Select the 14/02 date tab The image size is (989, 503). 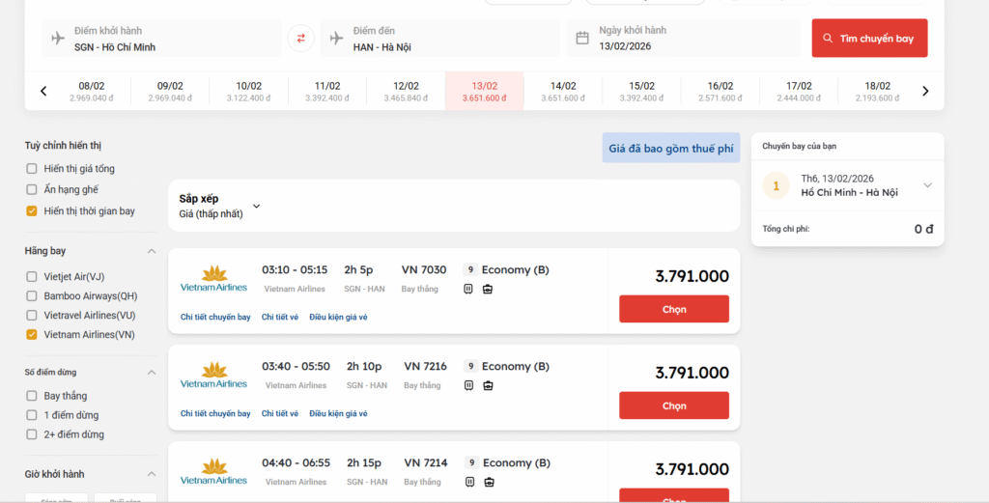coord(563,92)
